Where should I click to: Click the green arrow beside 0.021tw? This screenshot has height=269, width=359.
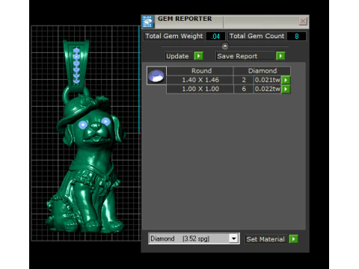click(x=286, y=80)
